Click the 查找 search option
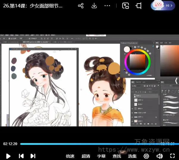The image size is (179, 160). point(117,156)
